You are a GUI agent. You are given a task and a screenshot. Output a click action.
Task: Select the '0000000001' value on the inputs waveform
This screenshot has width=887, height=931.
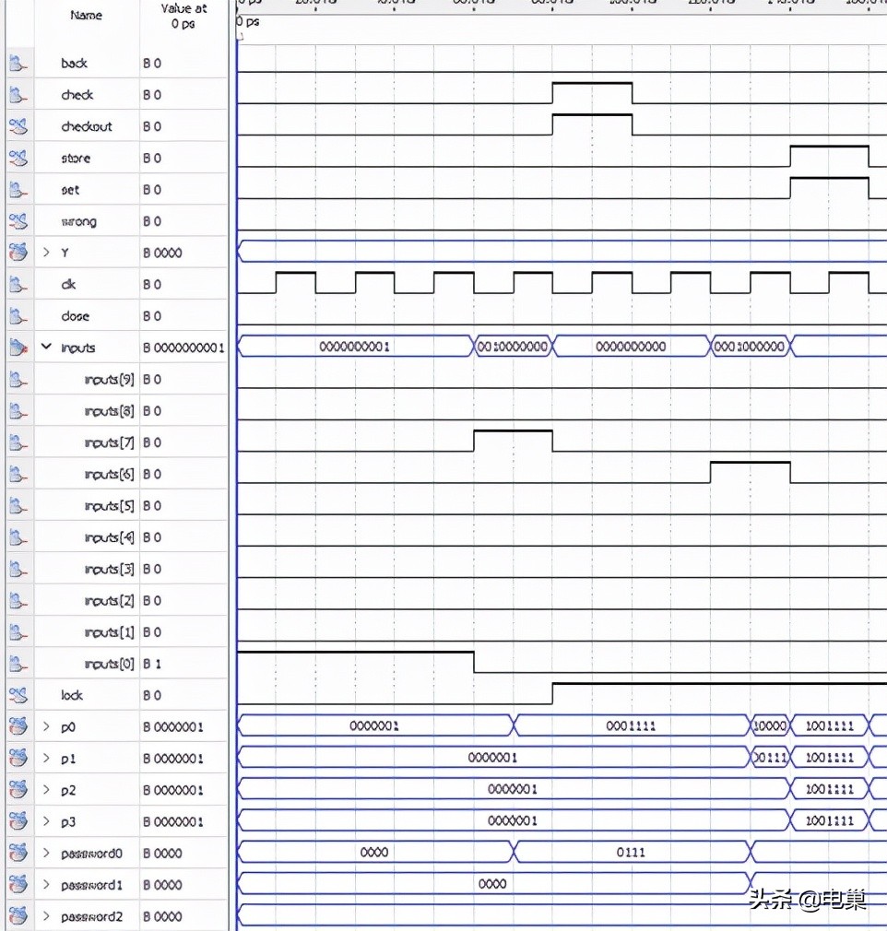click(353, 347)
